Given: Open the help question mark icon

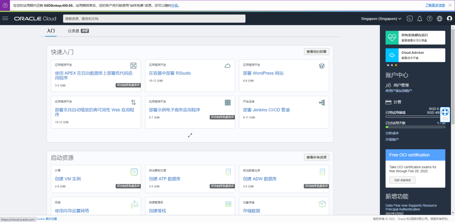Looking at the screenshot, I should click(430, 19).
